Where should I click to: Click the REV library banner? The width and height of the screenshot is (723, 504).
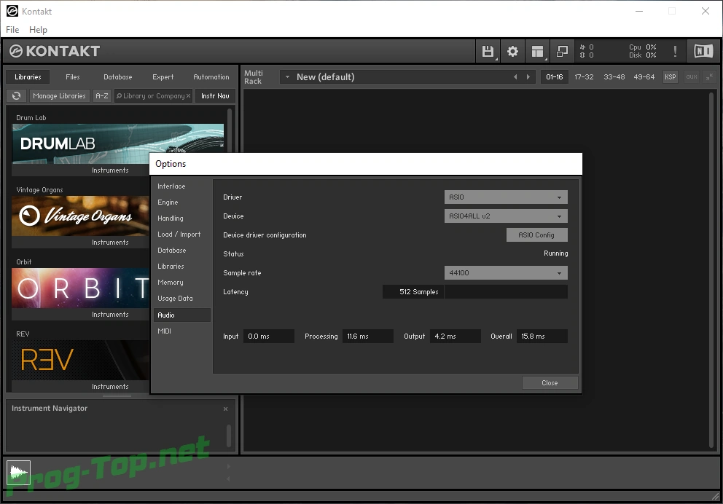pyautogui.click(x=80, y=361)
